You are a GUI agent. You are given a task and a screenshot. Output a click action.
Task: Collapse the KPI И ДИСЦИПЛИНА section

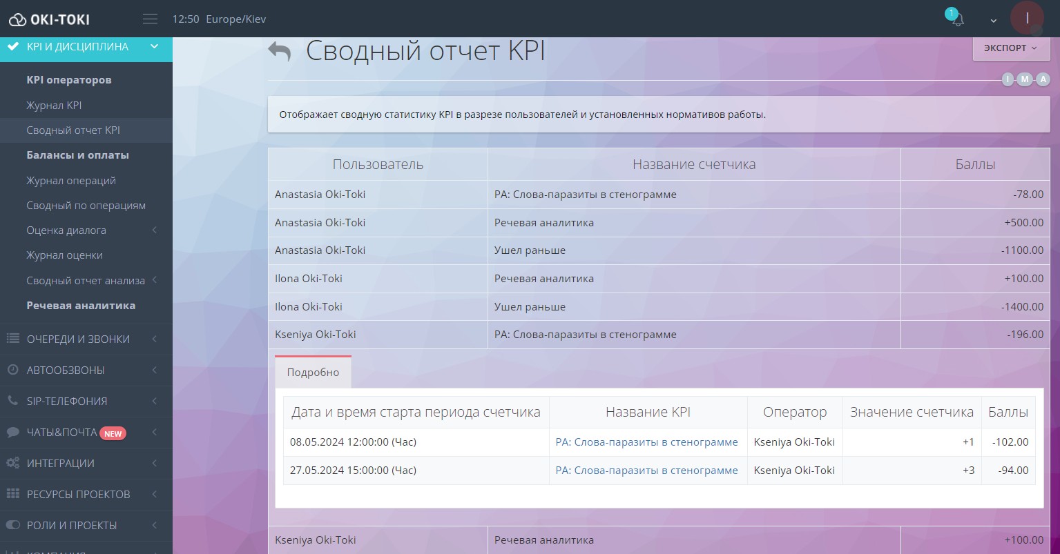coord(155,47)
